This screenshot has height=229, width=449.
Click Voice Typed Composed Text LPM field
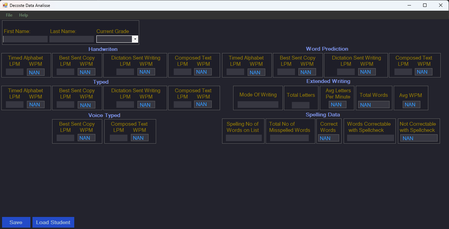click(x=118, y=138)
